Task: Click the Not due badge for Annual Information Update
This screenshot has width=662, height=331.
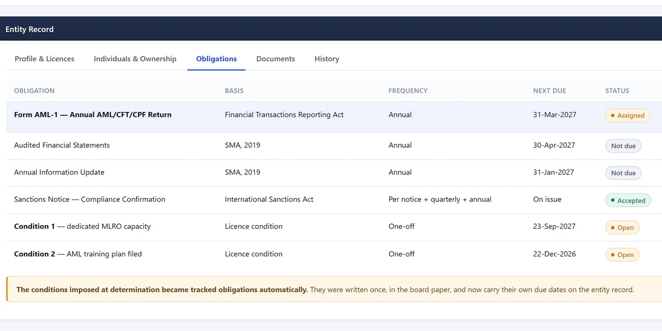Action: coord(623,173)
